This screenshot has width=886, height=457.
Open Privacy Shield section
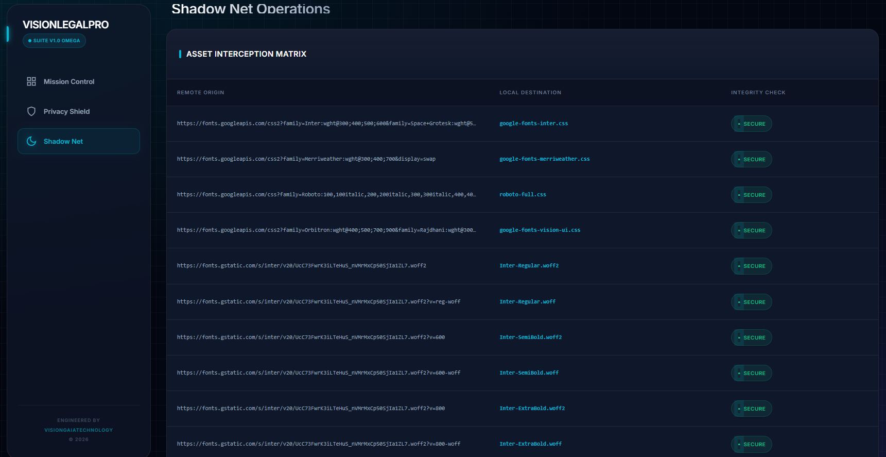click(x=79, y=111)
